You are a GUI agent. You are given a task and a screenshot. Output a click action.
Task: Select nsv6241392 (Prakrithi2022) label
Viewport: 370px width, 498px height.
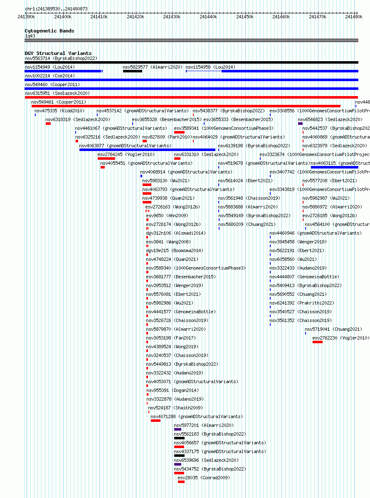[x=302, y=303]
